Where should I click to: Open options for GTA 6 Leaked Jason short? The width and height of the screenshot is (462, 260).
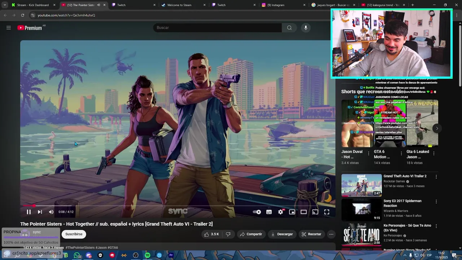click(433, 153)
